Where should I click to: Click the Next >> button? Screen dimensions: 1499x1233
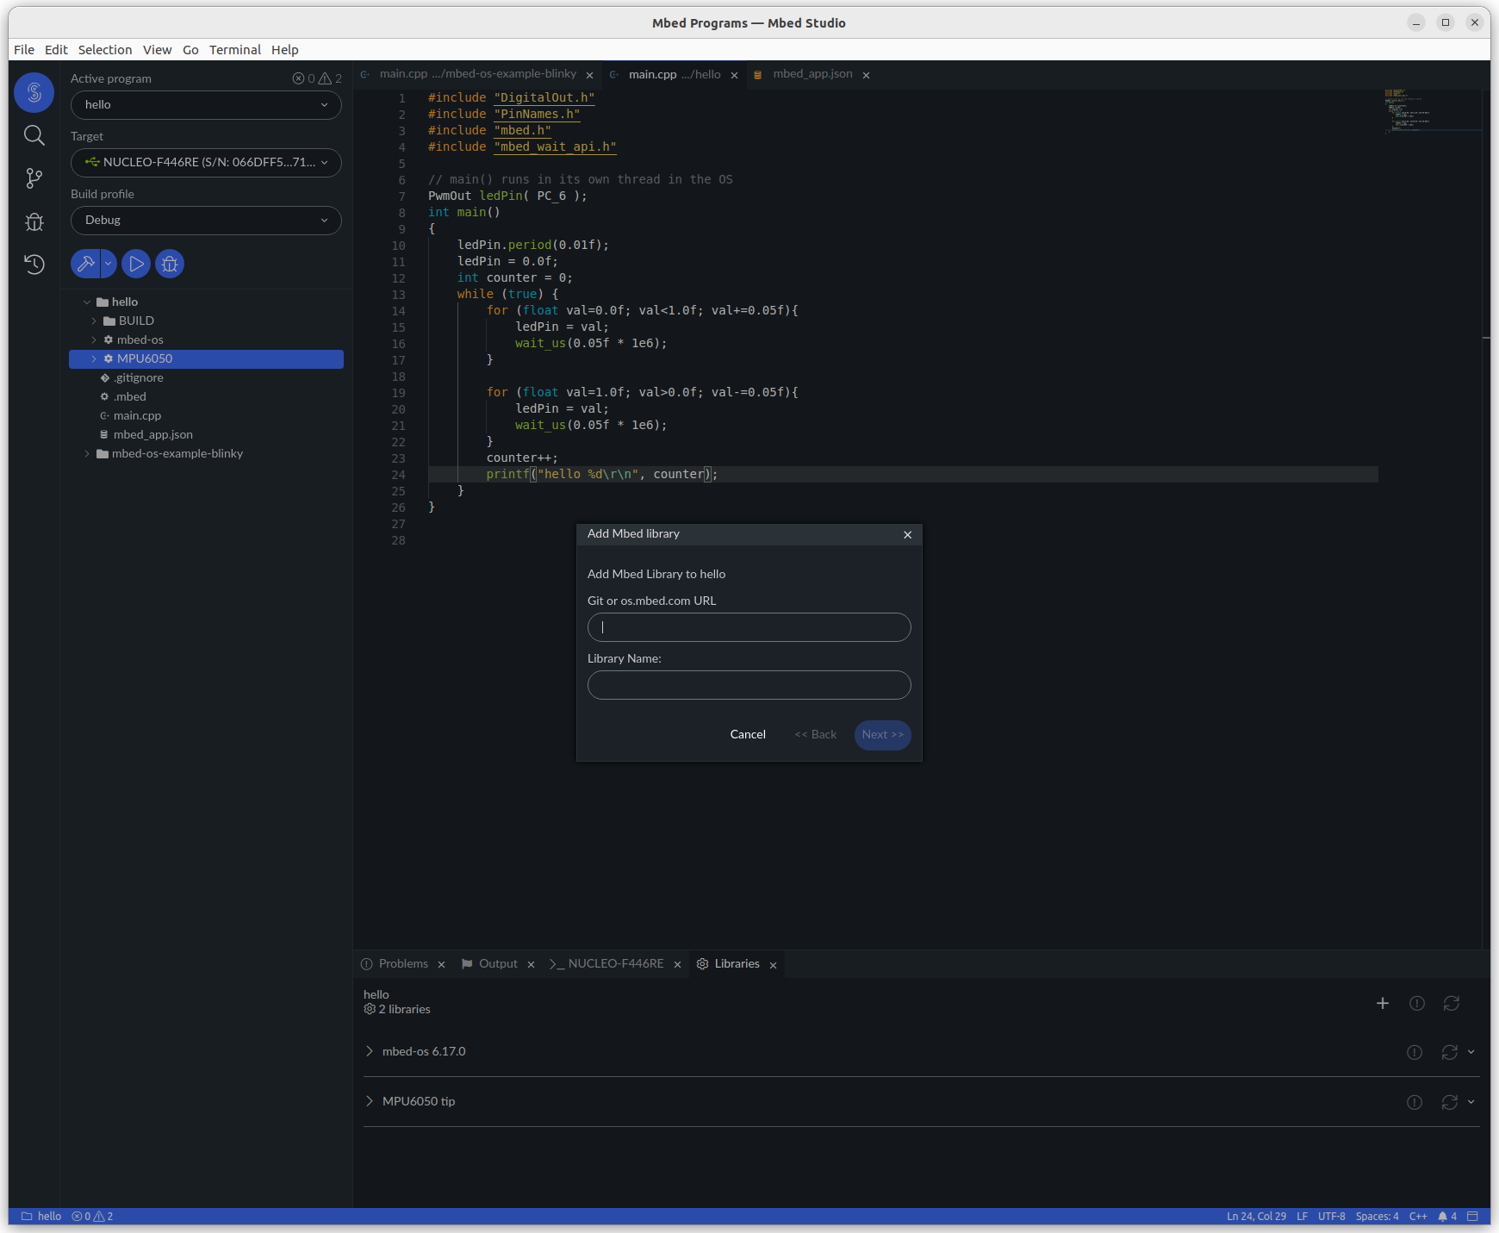882,735
